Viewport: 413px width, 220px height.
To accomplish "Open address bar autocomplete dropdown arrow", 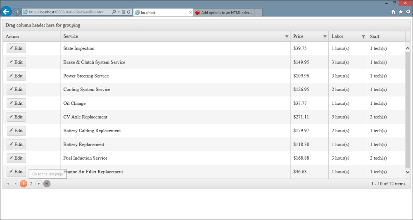I will (119, 12).
